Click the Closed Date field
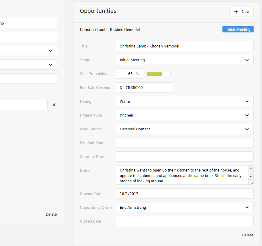Screen dimensions: 262x246 (184, 221)
